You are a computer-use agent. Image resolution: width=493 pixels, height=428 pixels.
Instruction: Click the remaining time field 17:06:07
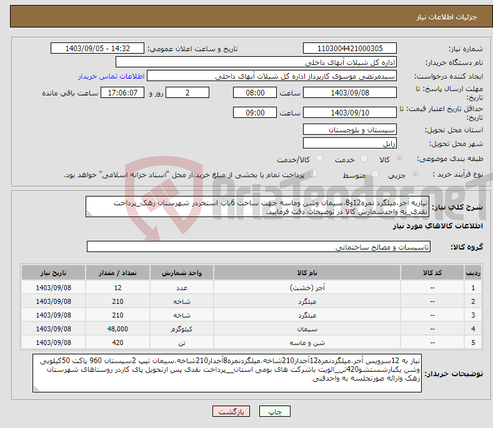click(x=122, y=92)
